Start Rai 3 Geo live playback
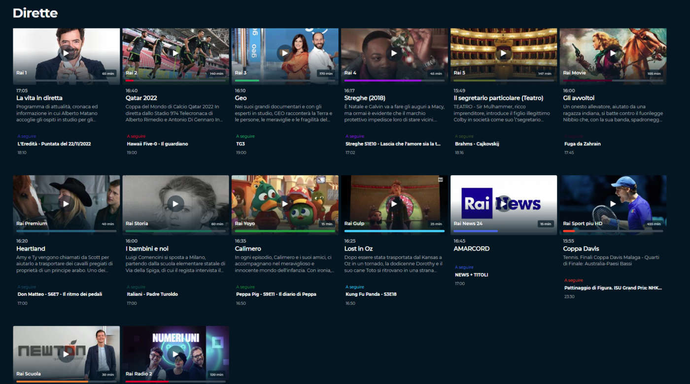690x384 pixels. (285, 53)
